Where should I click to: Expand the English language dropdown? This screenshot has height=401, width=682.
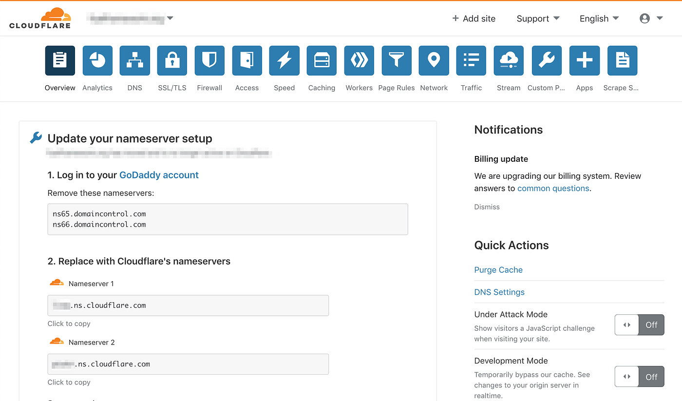(599, 19)
